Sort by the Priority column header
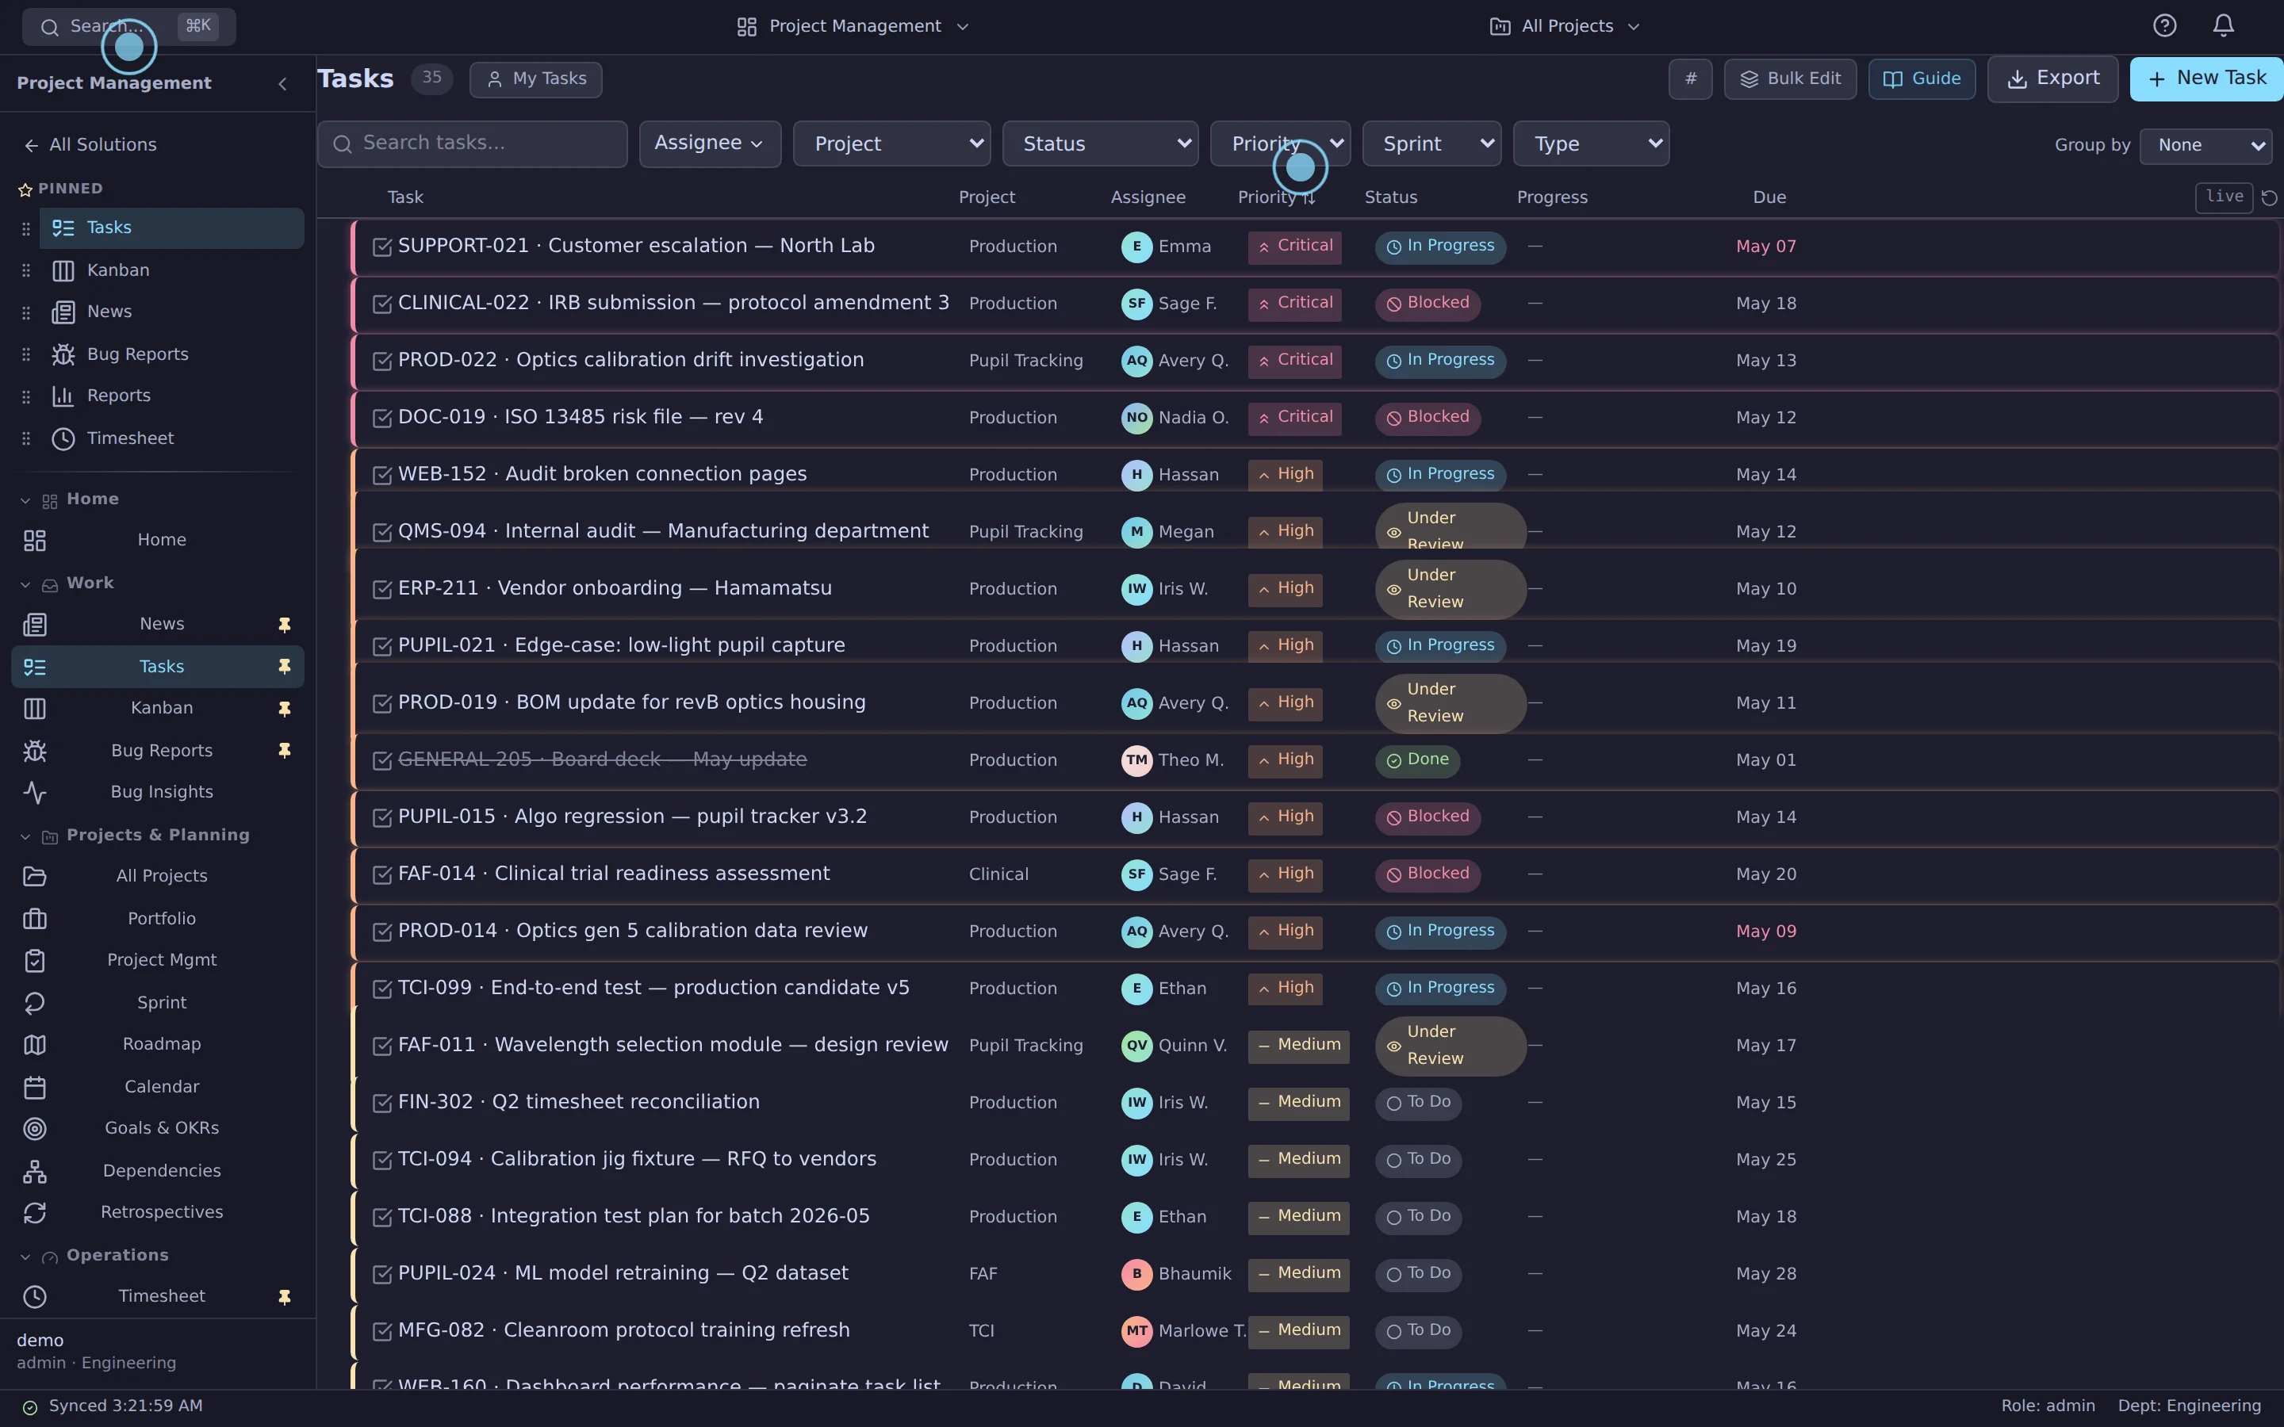 pyautogui.click(x=1275, y=197)
